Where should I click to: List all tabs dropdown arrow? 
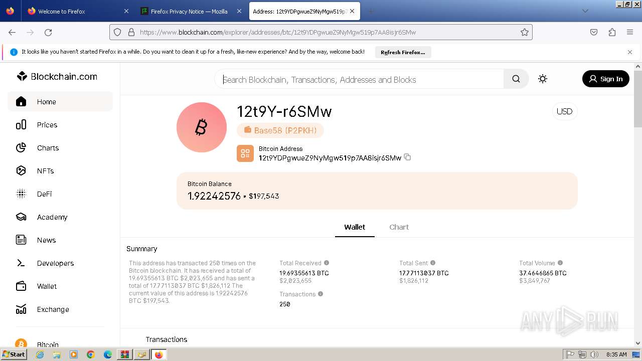585,11
